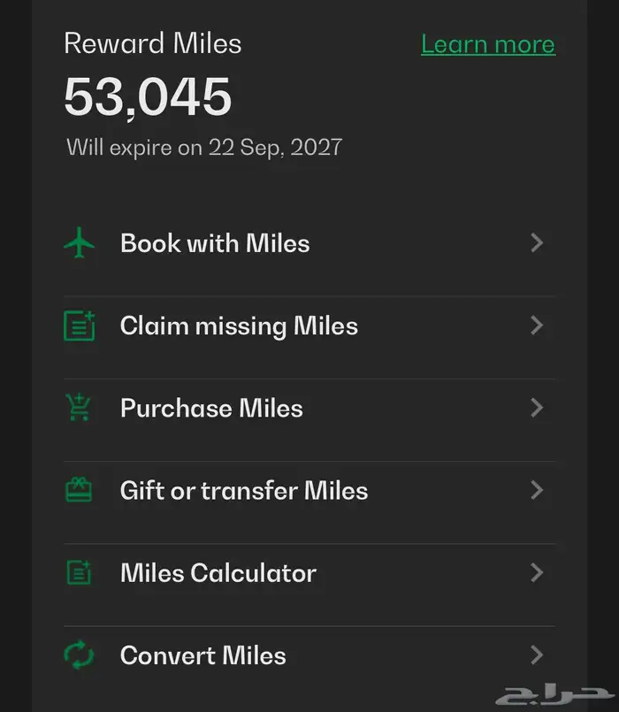Tap the shopping cart Purchase Miles icon
Screen dimensions: 619x712
click(x=80, y=408)
